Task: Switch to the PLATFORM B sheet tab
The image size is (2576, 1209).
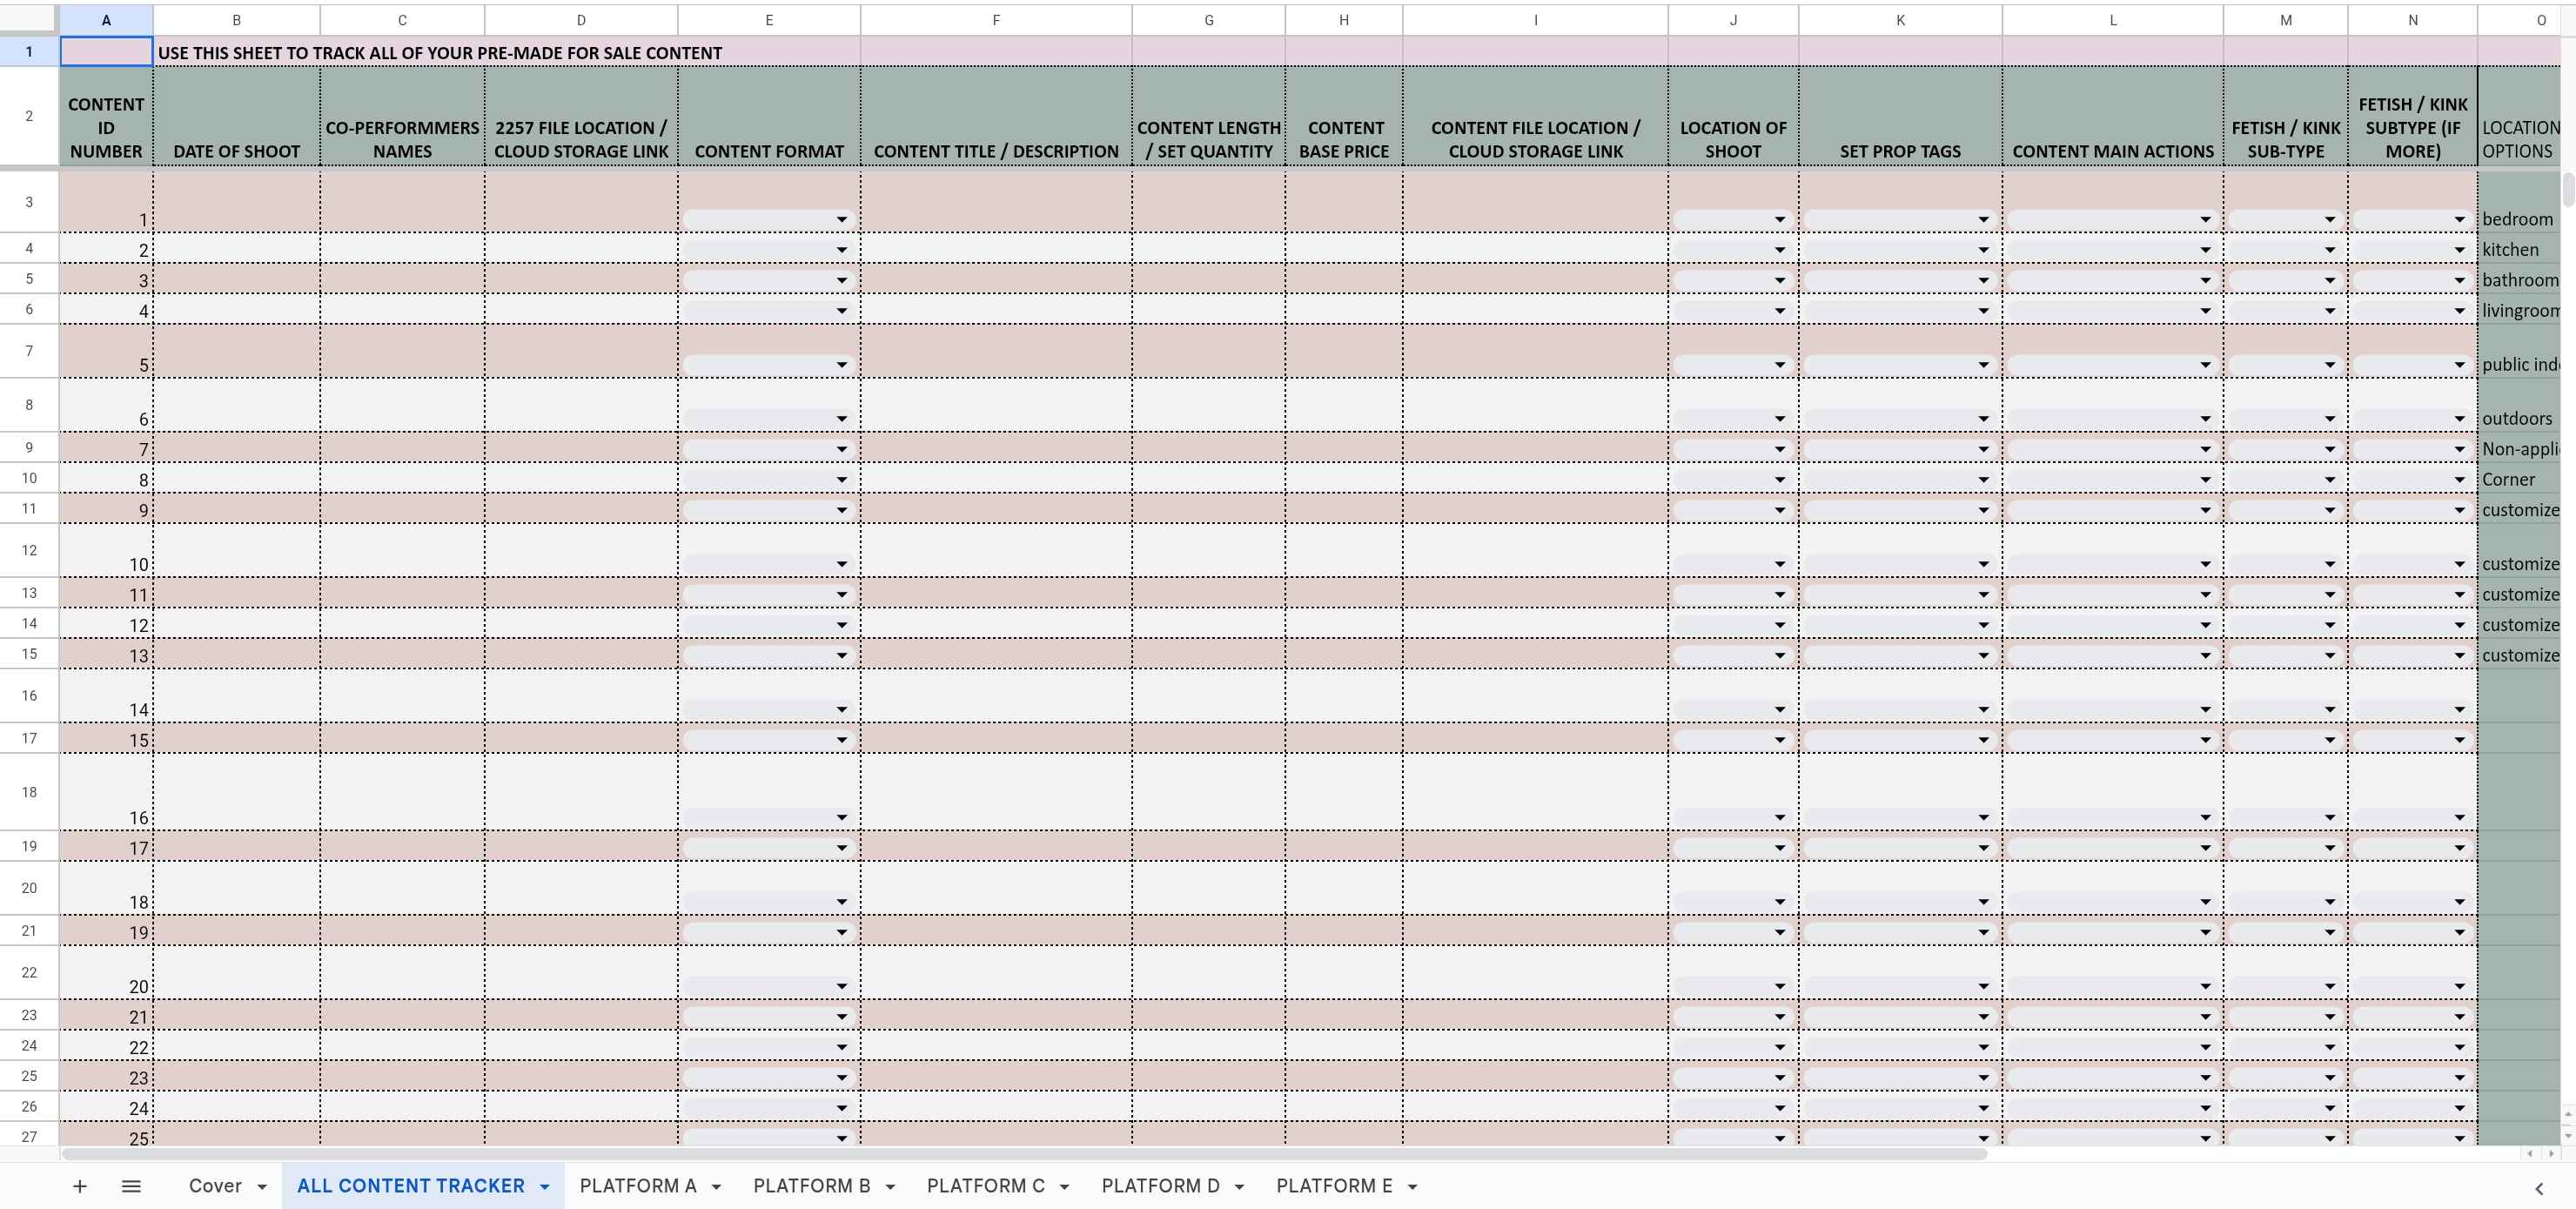Action: point(811,1186)
